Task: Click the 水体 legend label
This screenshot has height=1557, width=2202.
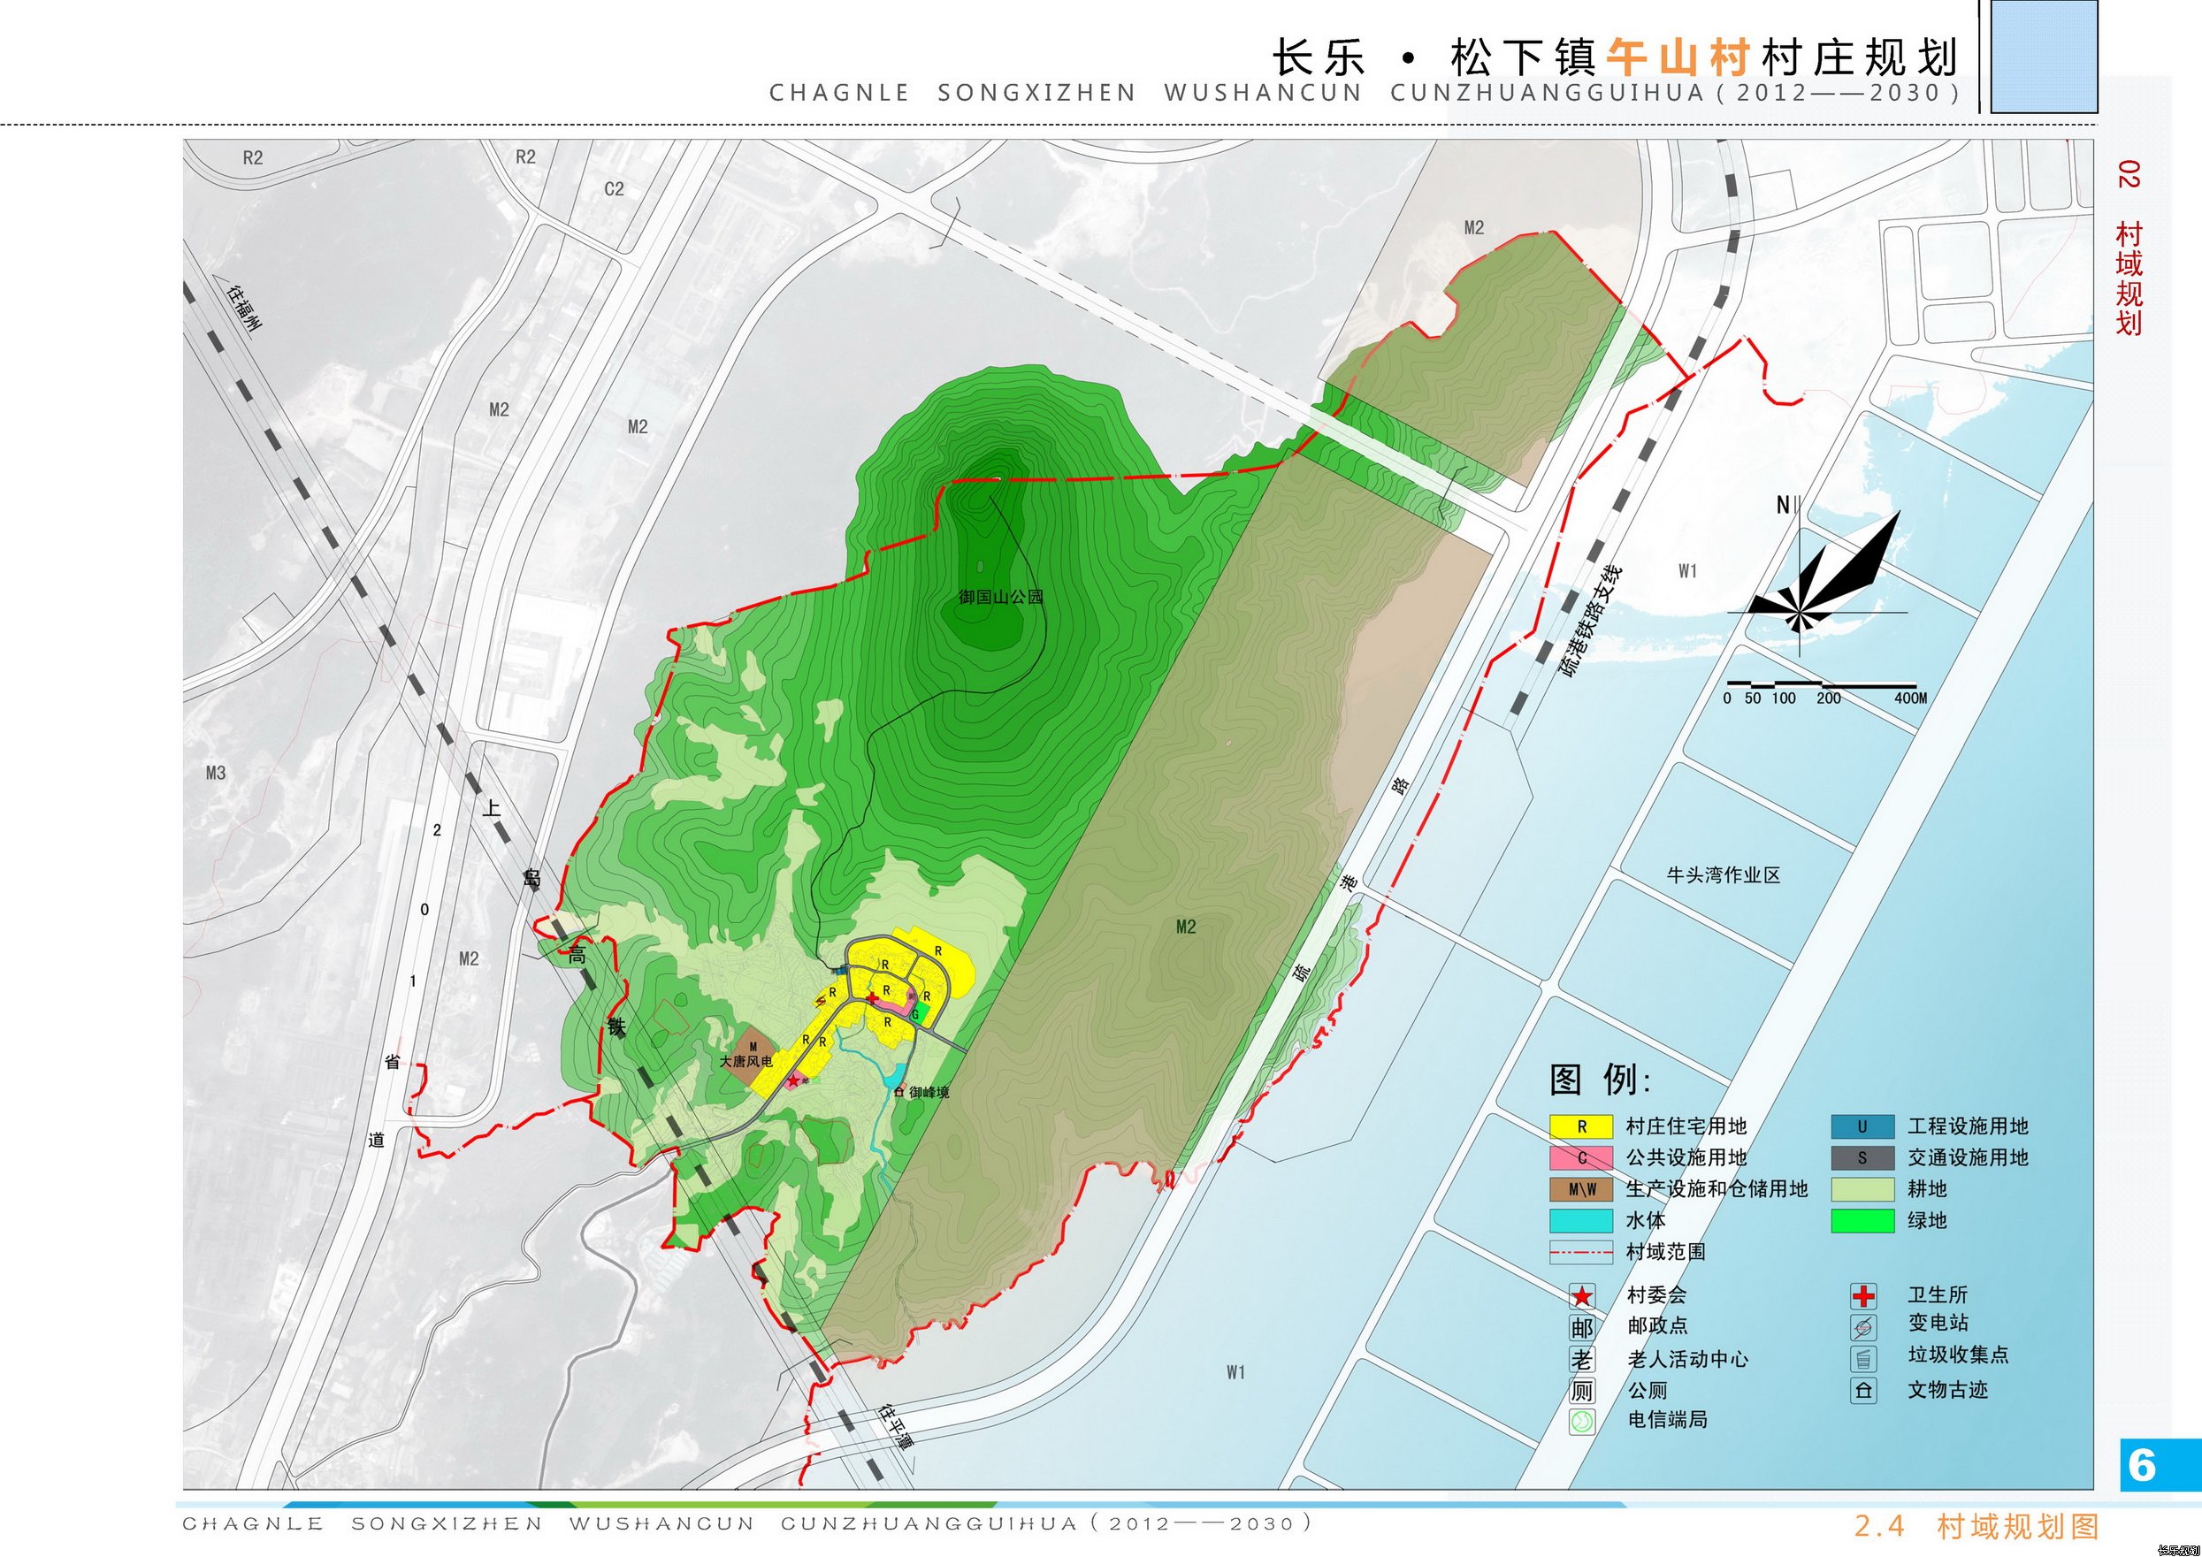Action: (x=1647, y=1221)
